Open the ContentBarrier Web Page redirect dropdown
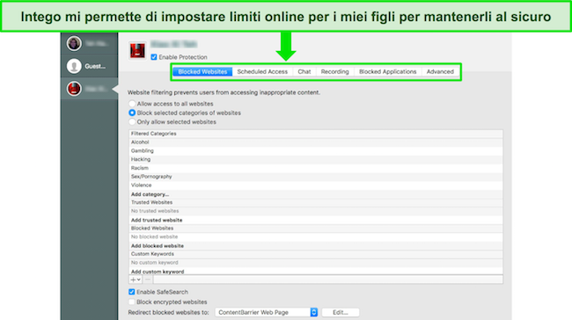 coord(267,312)
